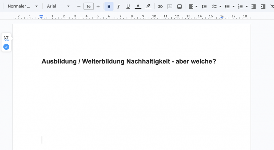Toggle bold formatting button

tap(109, 6)
